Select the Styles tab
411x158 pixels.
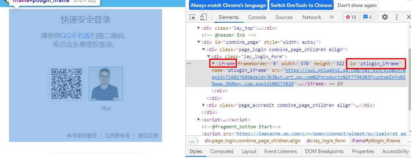pyautogui.click(x=196, y=151)
